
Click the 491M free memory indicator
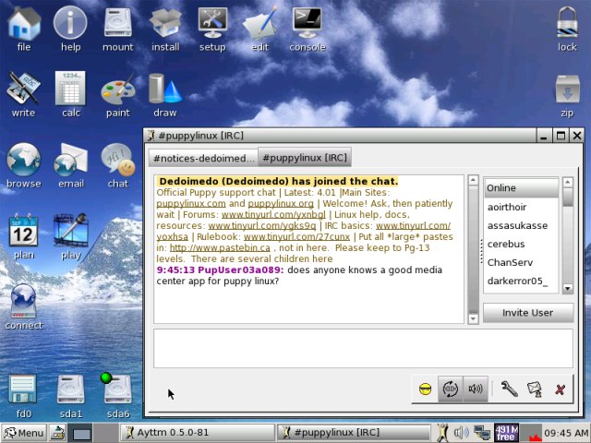[506, 433]
